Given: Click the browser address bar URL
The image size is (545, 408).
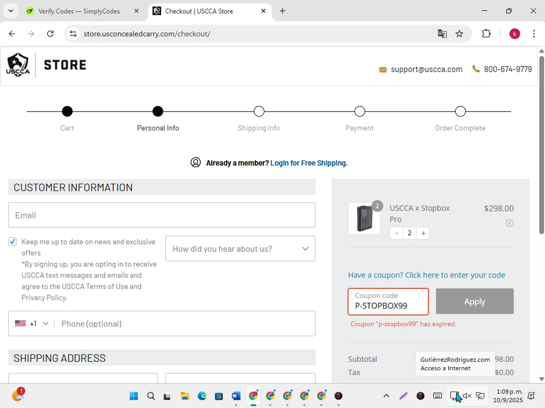Looking at the screenshot, I should 147,34.
